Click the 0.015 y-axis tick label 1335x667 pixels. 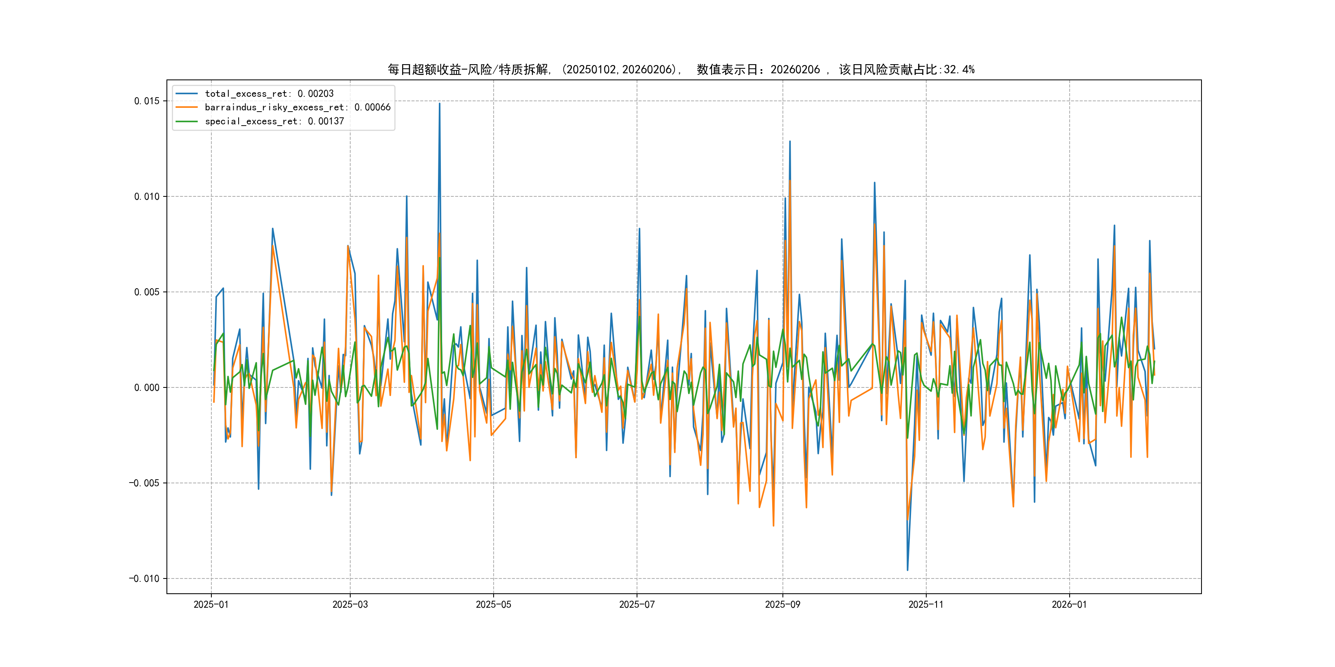pyautogui.click(x=147, y=101)
